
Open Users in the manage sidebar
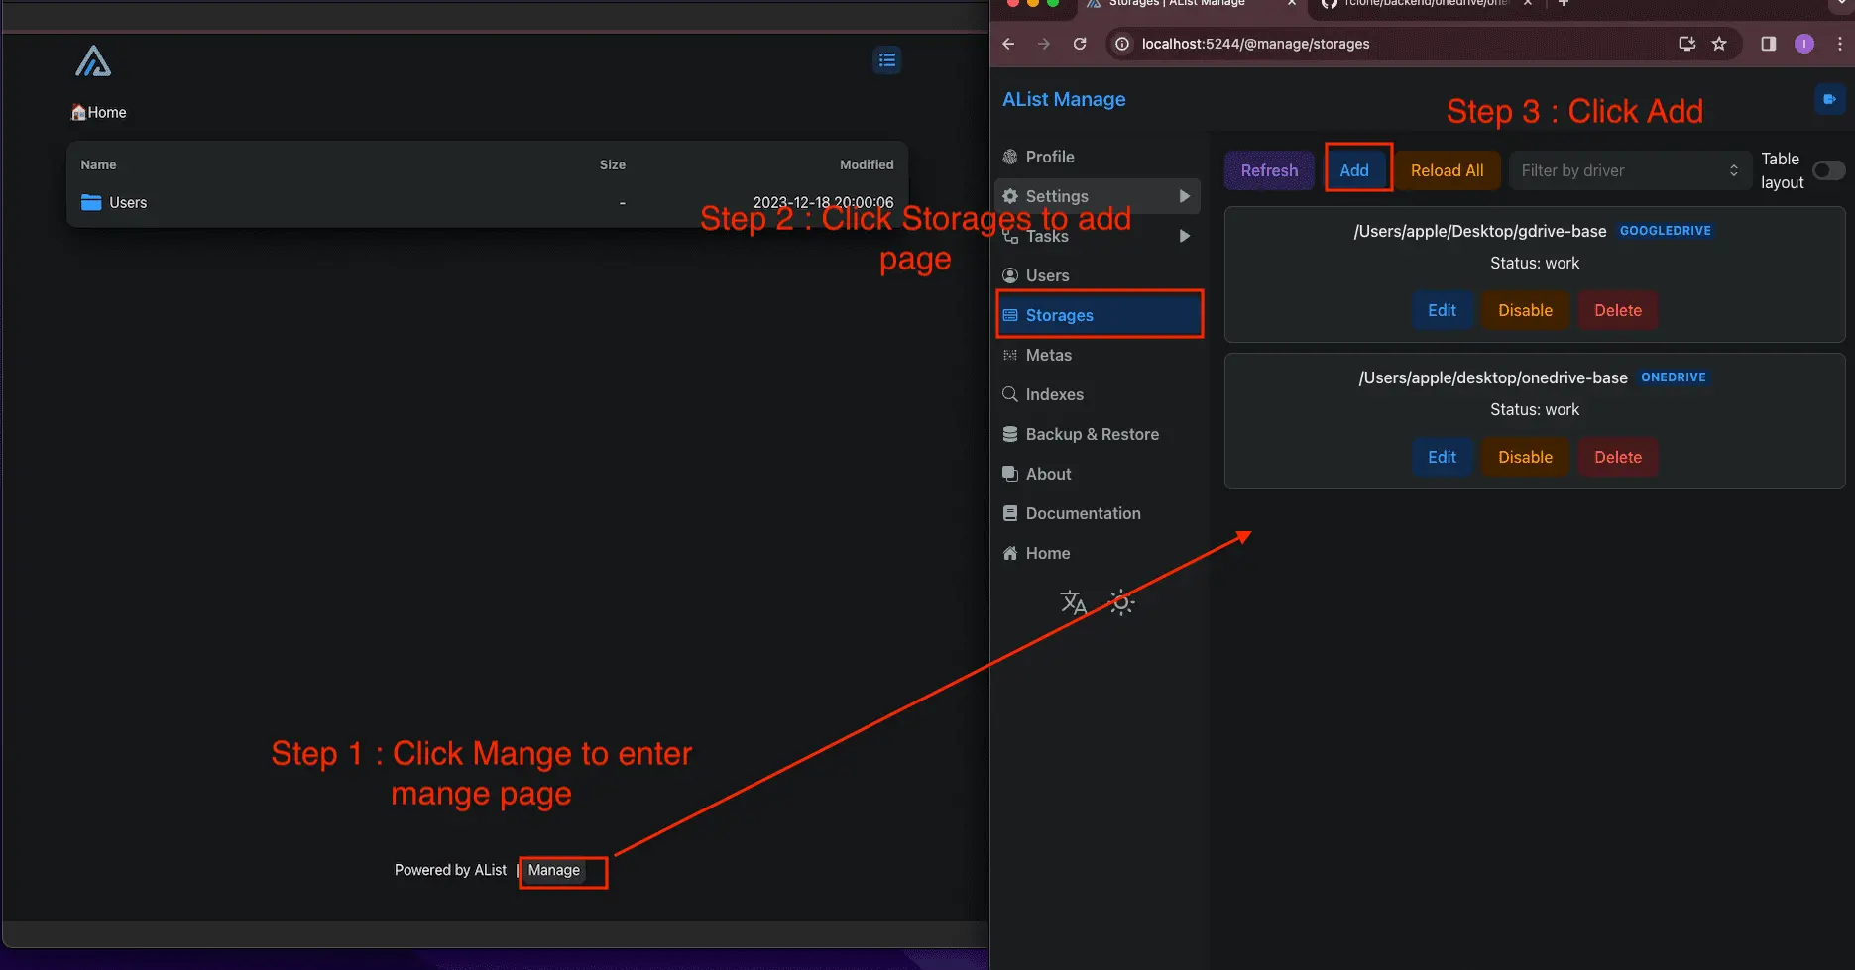[x=1098, y=275]
